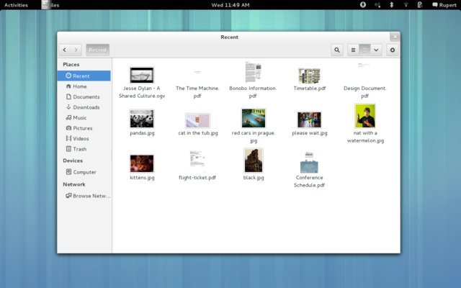Select the pandas.jpg thumbnail

[x=142, y=119]
